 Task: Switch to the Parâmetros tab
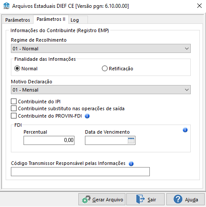18,20
